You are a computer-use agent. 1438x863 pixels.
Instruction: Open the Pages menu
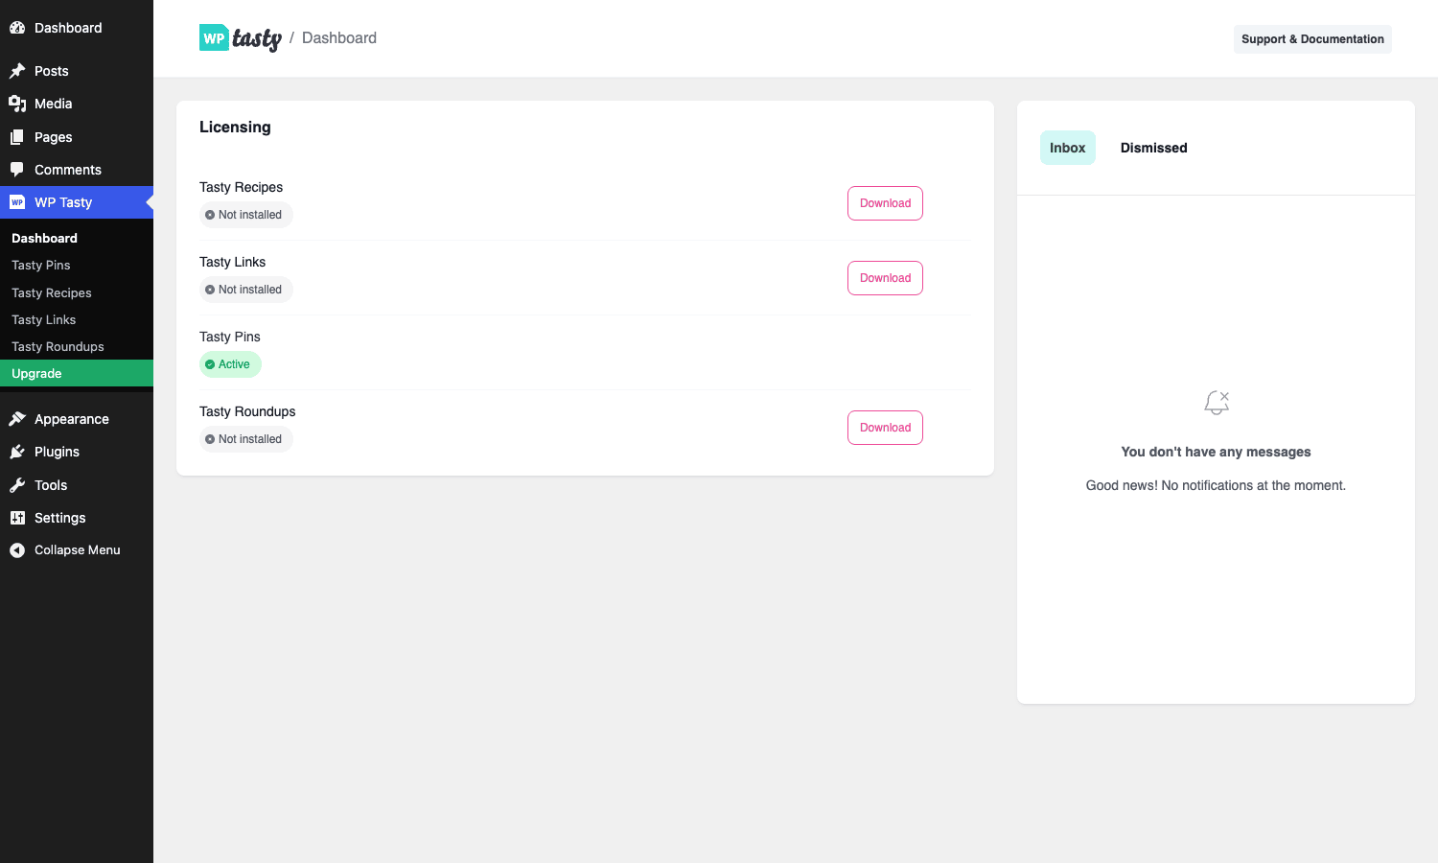(77, 137)
